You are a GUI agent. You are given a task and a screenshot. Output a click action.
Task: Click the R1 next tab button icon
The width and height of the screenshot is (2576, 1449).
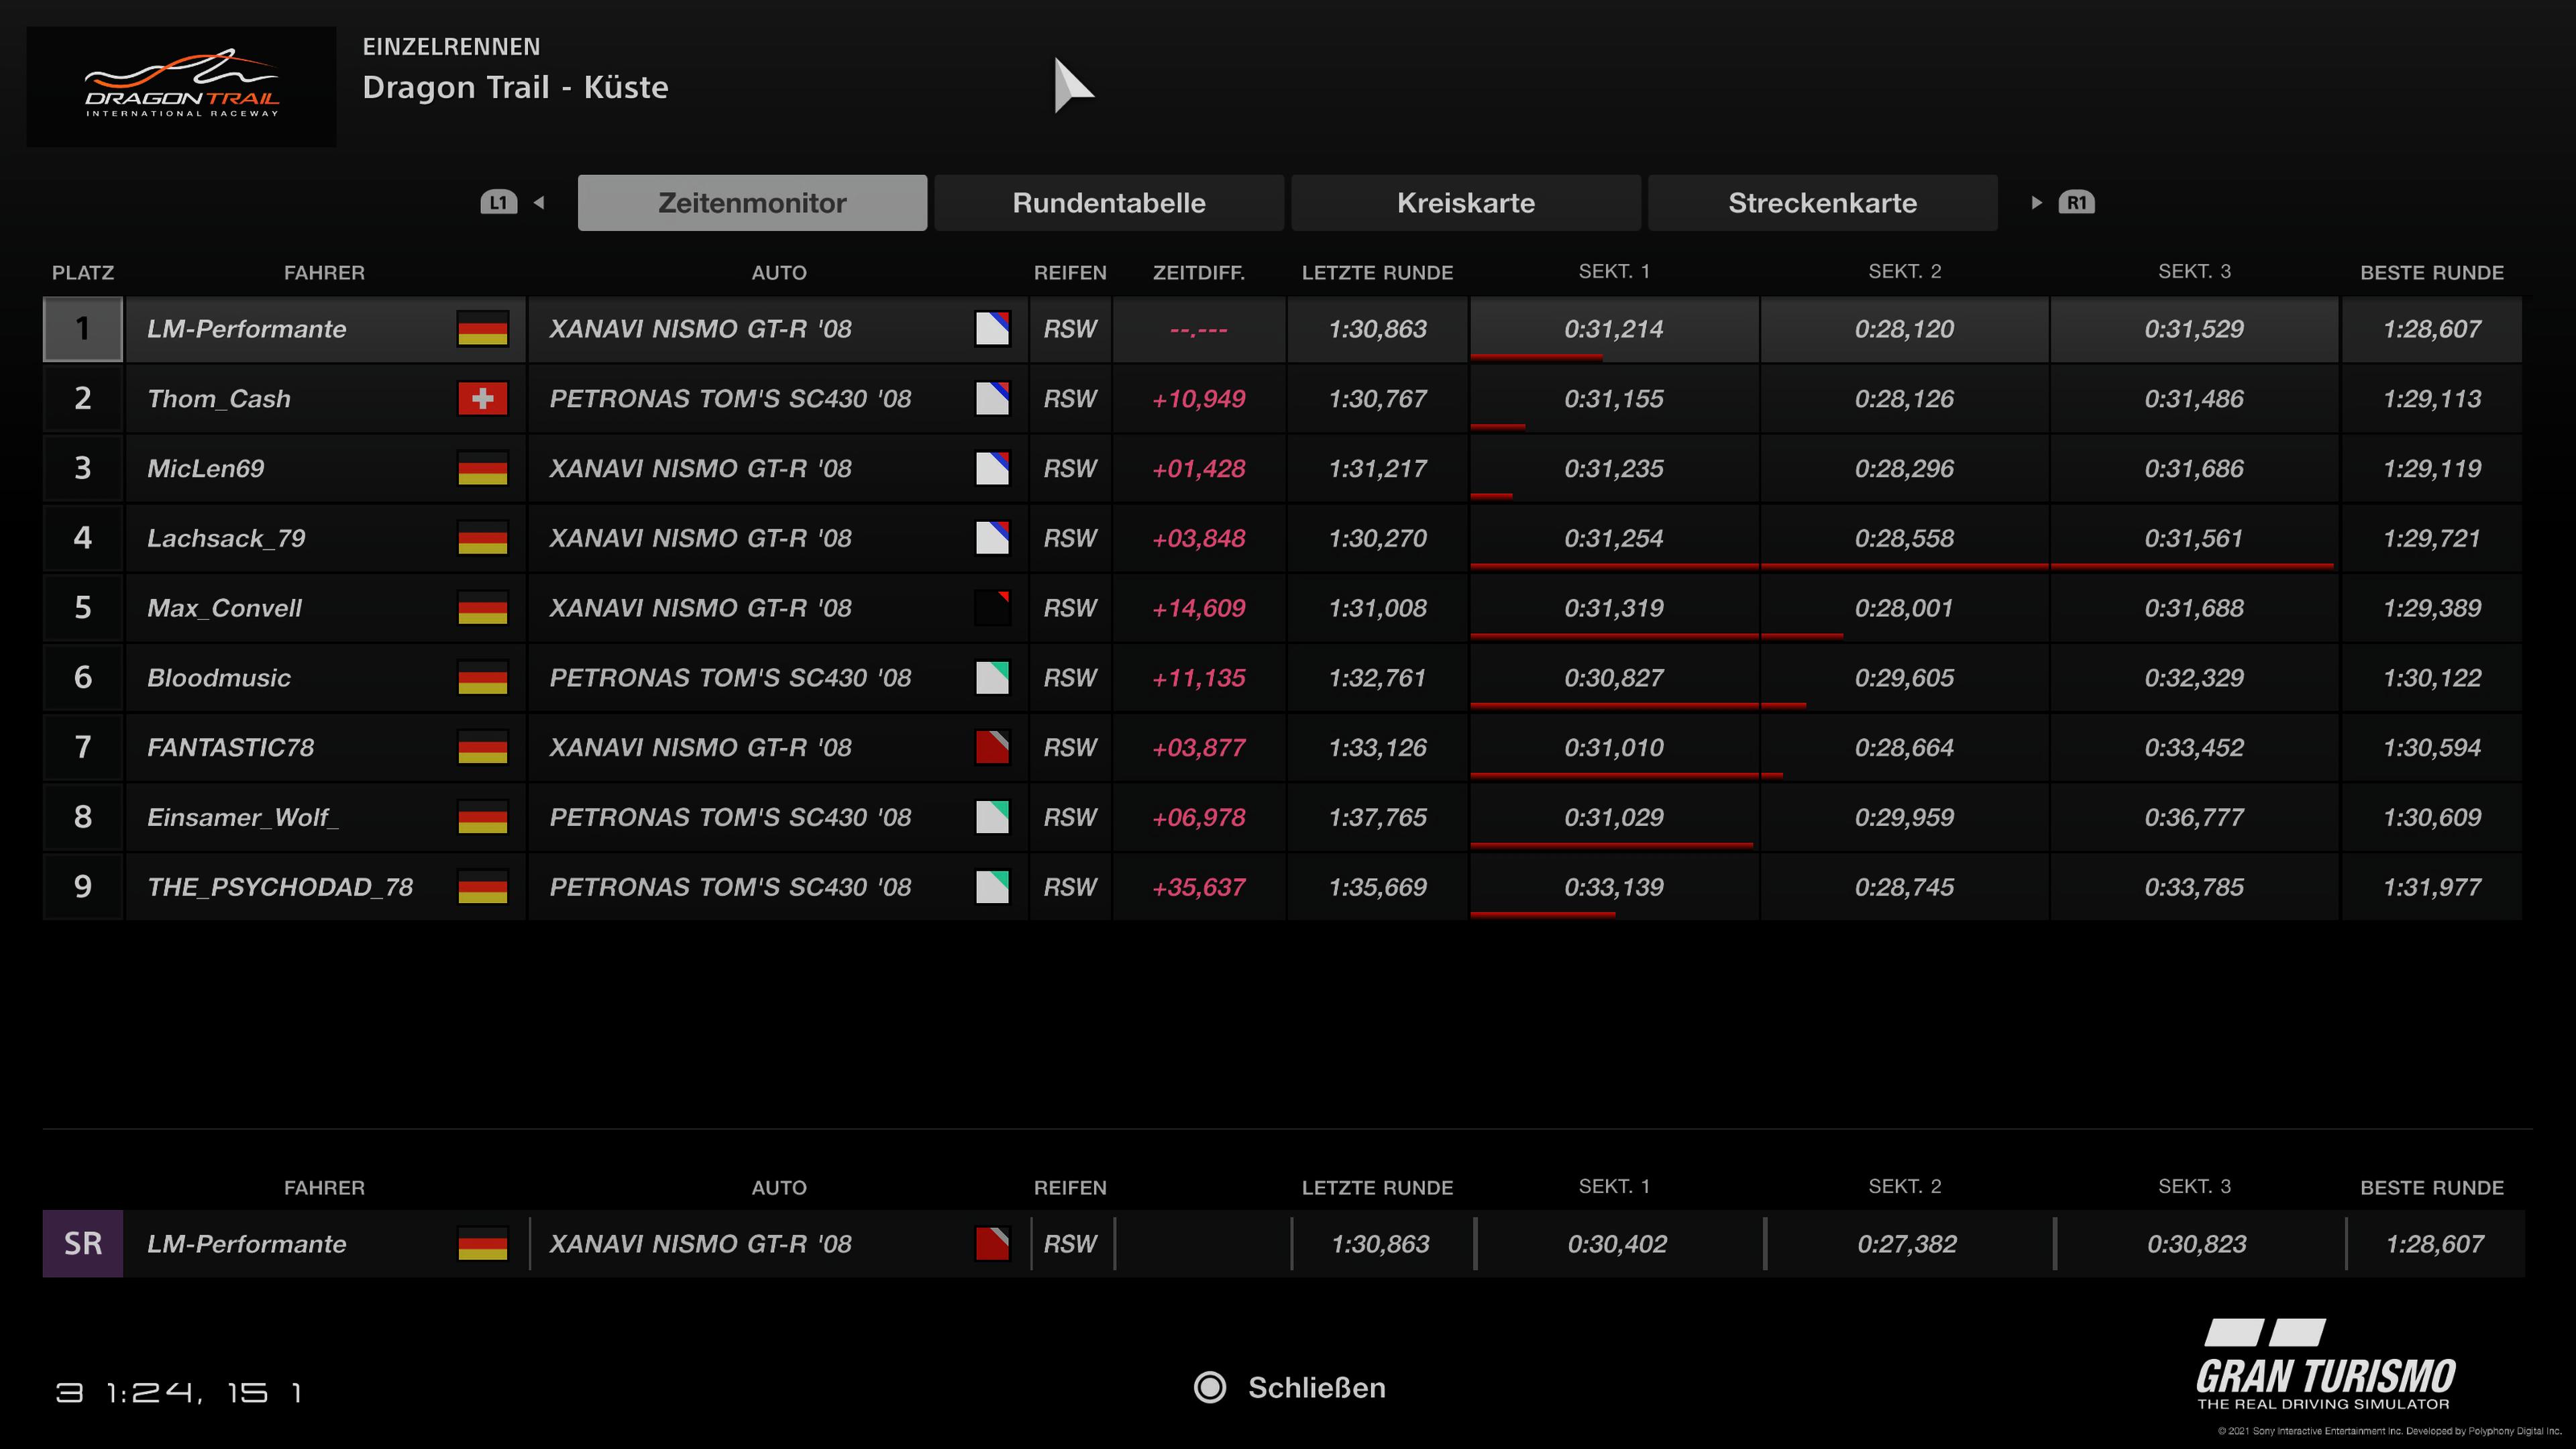(x=2076, y=203)
